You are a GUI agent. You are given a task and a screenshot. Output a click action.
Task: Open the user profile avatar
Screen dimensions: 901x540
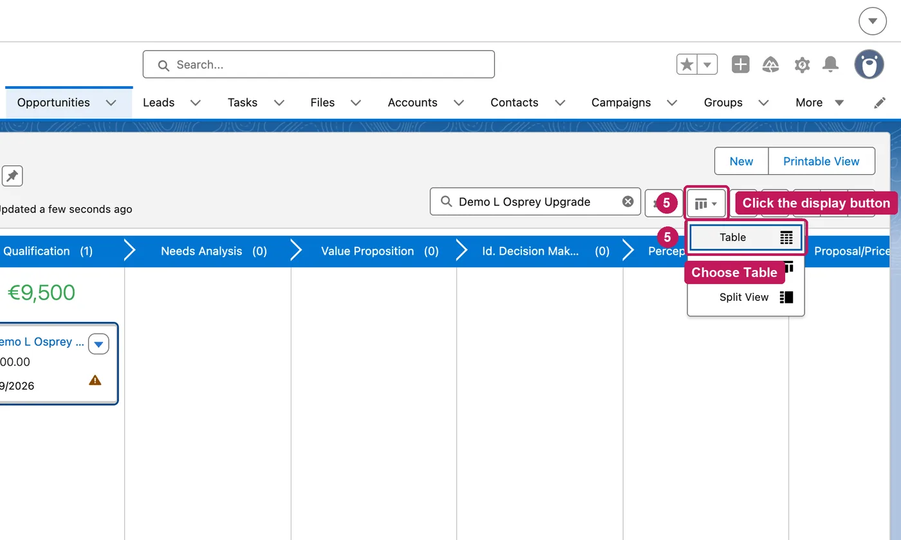click(x=869, y=64)
